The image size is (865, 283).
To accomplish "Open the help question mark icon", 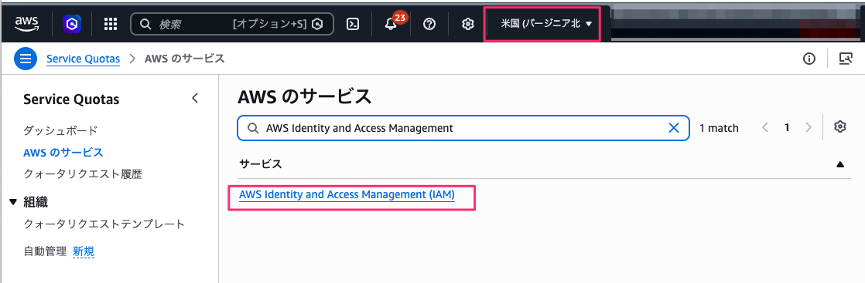I will click(x=429, y=24).
